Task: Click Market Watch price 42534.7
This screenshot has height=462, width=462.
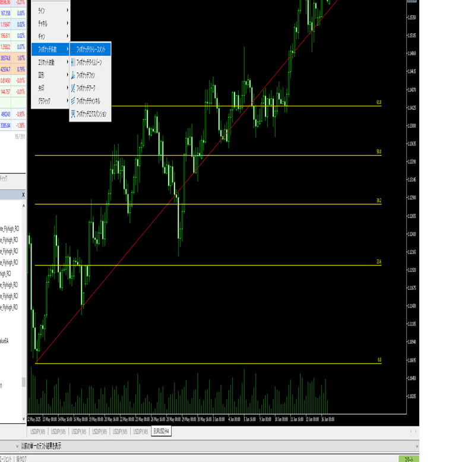Action: (5, 69)
